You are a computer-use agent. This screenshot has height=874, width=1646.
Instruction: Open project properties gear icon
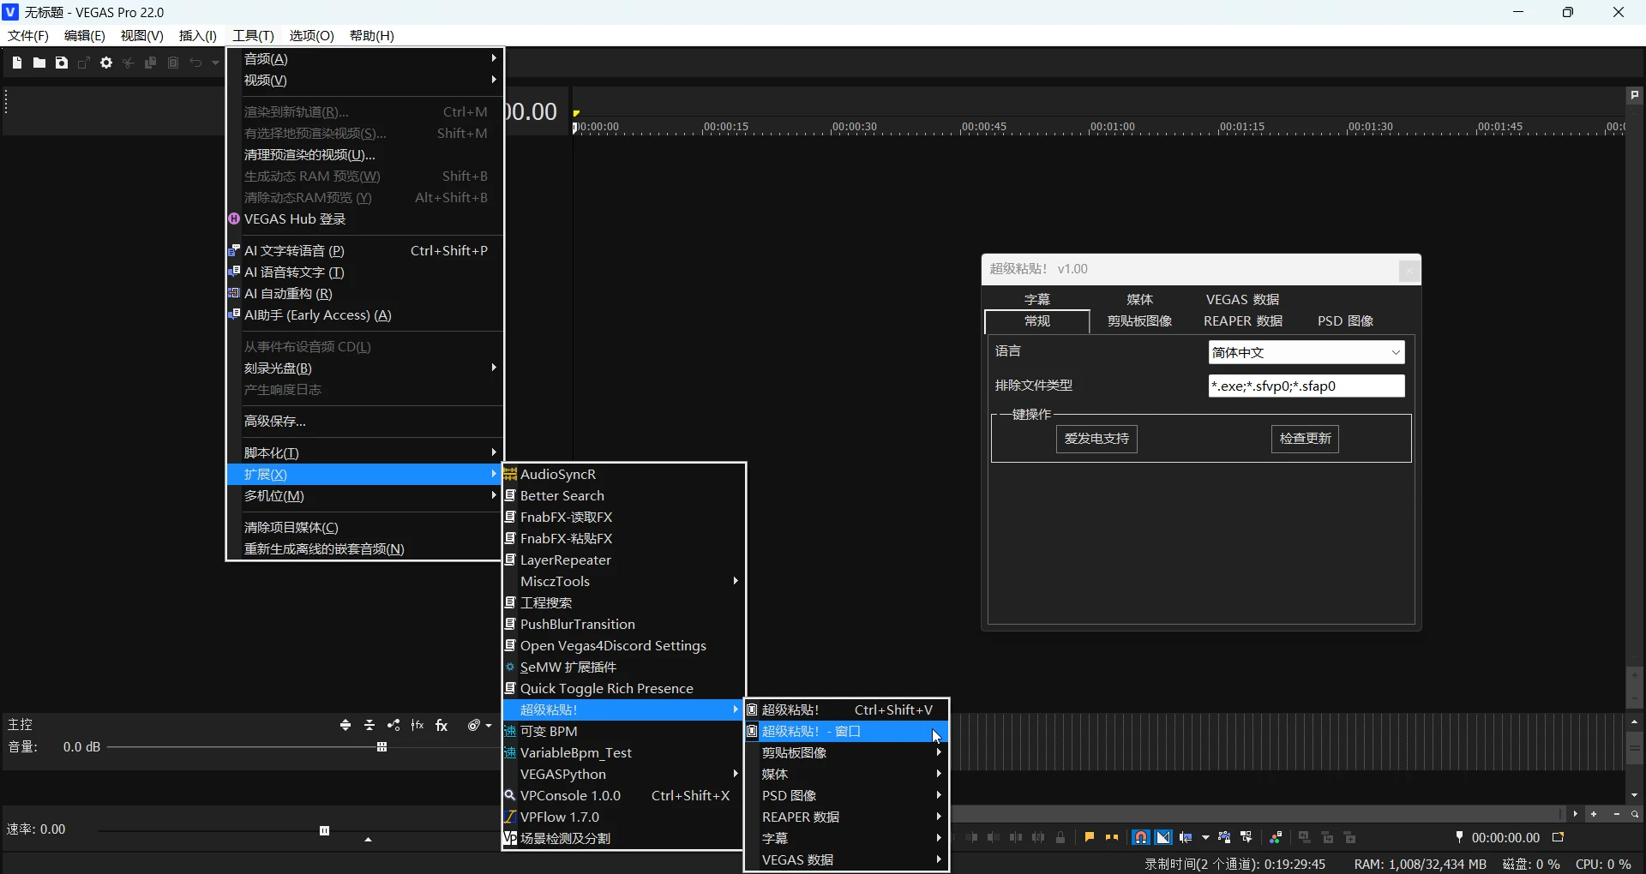pos(106,63)
